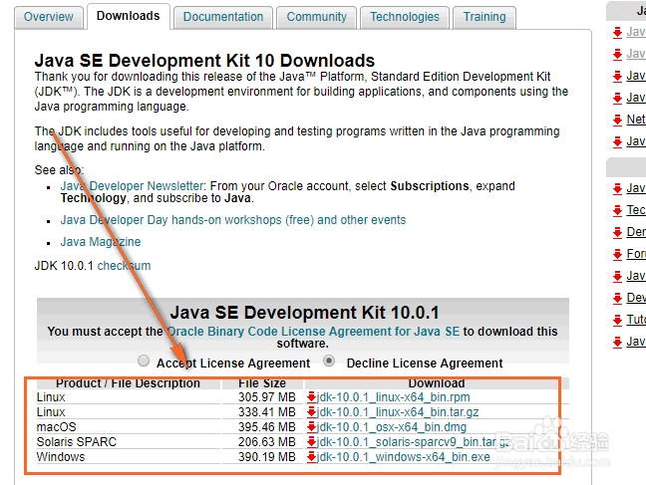Open the Technologies tab
The image size is (646, 485).
(405, 17)
